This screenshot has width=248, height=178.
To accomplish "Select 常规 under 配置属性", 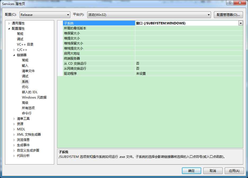I will tap(20, 34).
